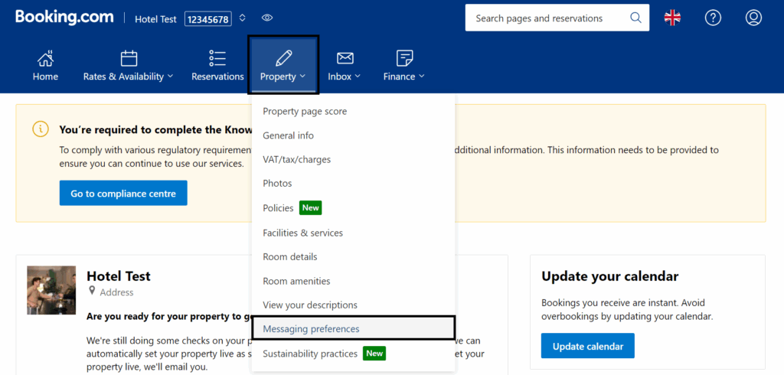Viewport: 784px width, 375px height.
Task: Click the Reservations list icon
Action: [217, 58]
